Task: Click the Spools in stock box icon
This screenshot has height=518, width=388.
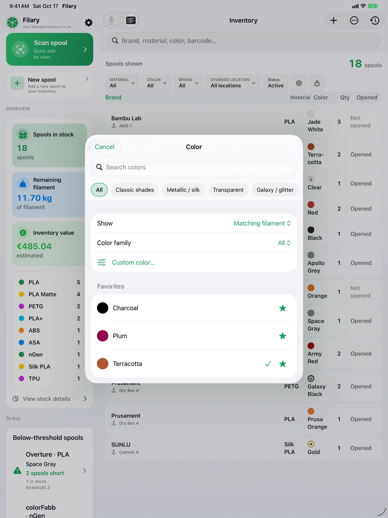Action: [x=23, y=135]
